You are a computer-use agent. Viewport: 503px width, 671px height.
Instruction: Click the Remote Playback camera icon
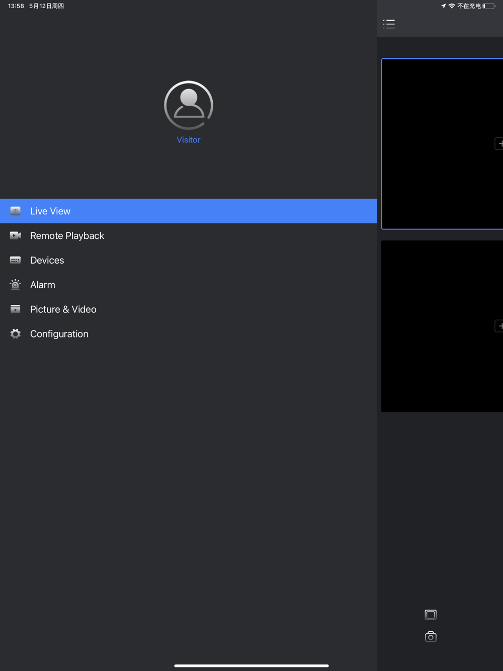[x=16, y=235]
